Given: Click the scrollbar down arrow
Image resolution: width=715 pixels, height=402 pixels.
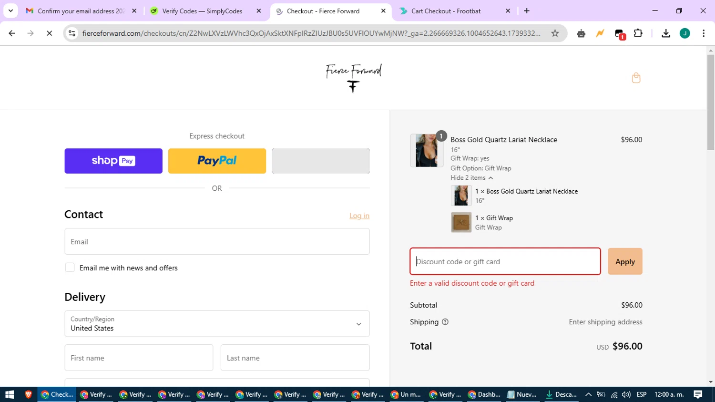Looking at the screenshot, I should click(x=711, y=382).
